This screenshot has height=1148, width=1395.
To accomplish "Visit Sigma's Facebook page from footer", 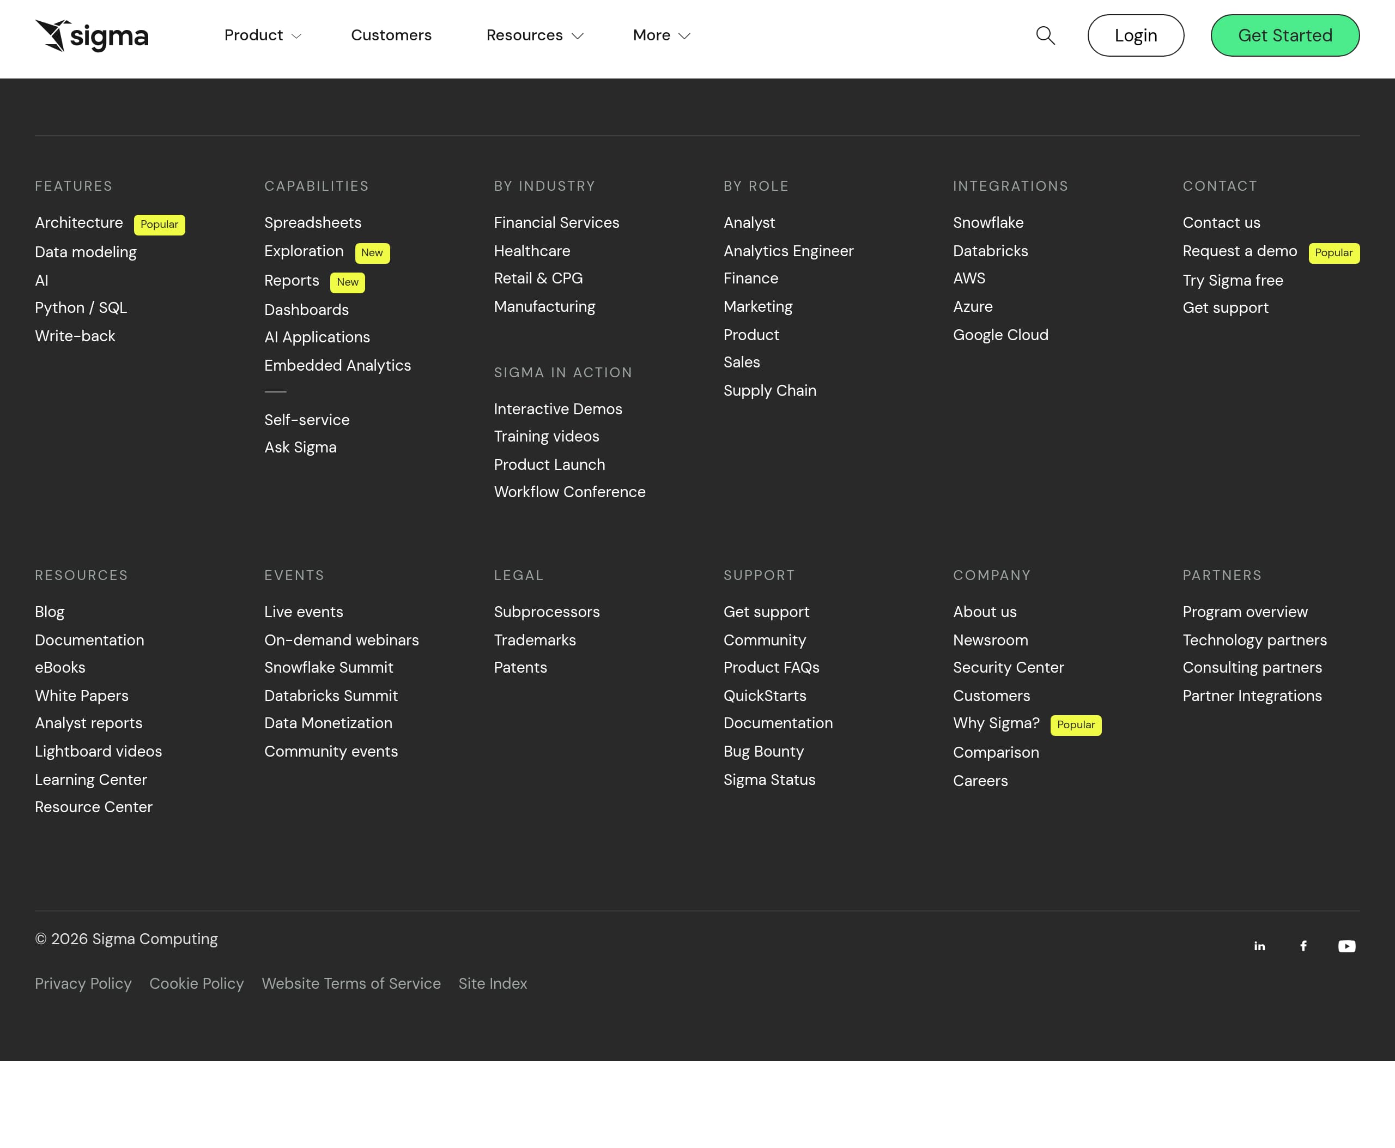I will click(x=1303, y=946).
